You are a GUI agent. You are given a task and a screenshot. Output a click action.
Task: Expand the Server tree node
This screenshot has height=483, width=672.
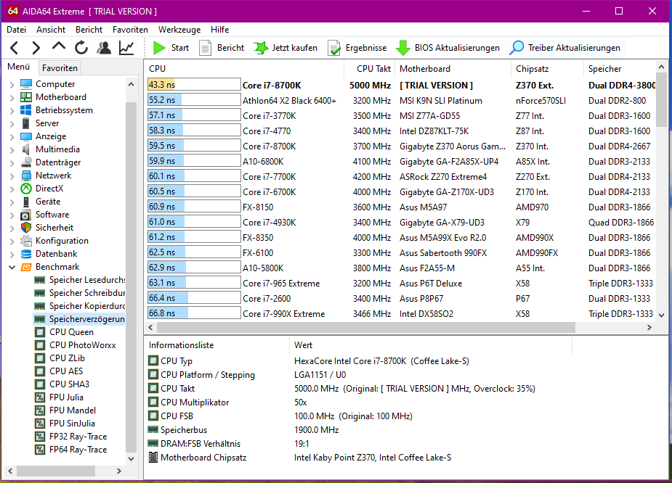(x=12, y=123)
